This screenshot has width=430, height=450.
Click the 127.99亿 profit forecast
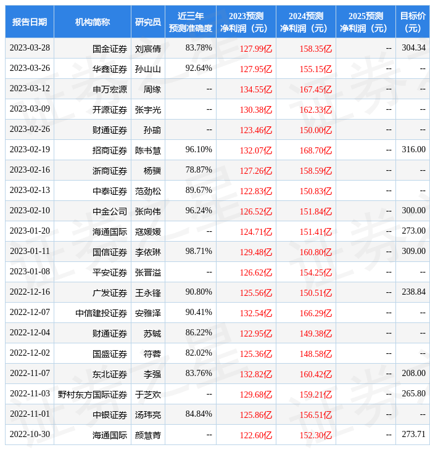point(256,49)
